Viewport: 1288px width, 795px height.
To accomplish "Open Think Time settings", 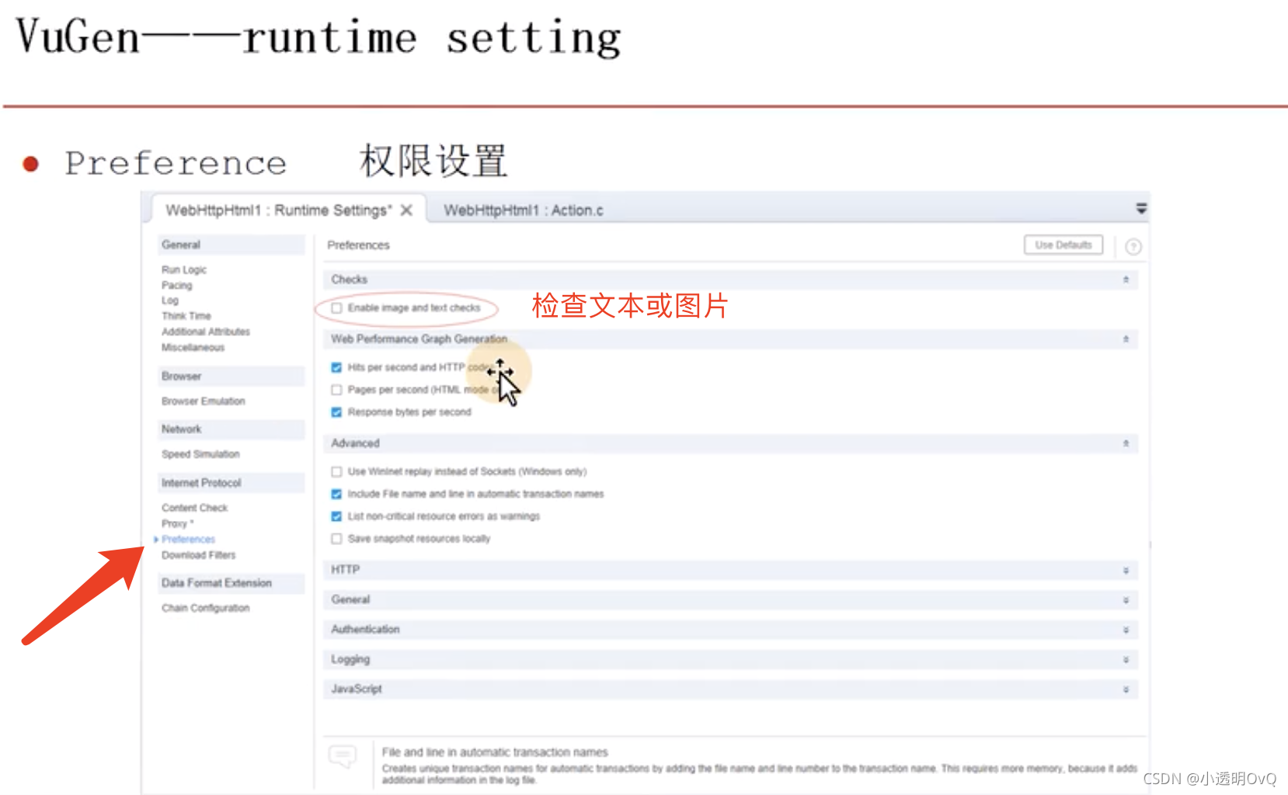I will click(x=186, y=316).
